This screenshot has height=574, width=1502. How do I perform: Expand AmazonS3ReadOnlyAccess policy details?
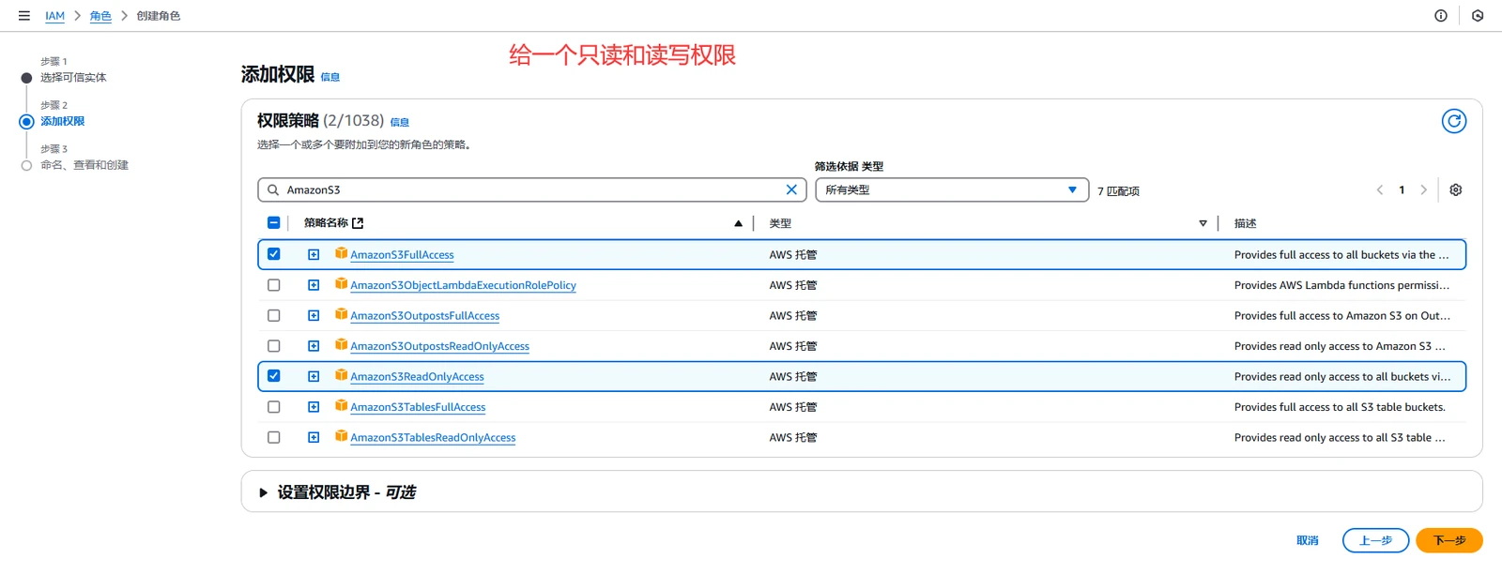[x=314, y=376]
